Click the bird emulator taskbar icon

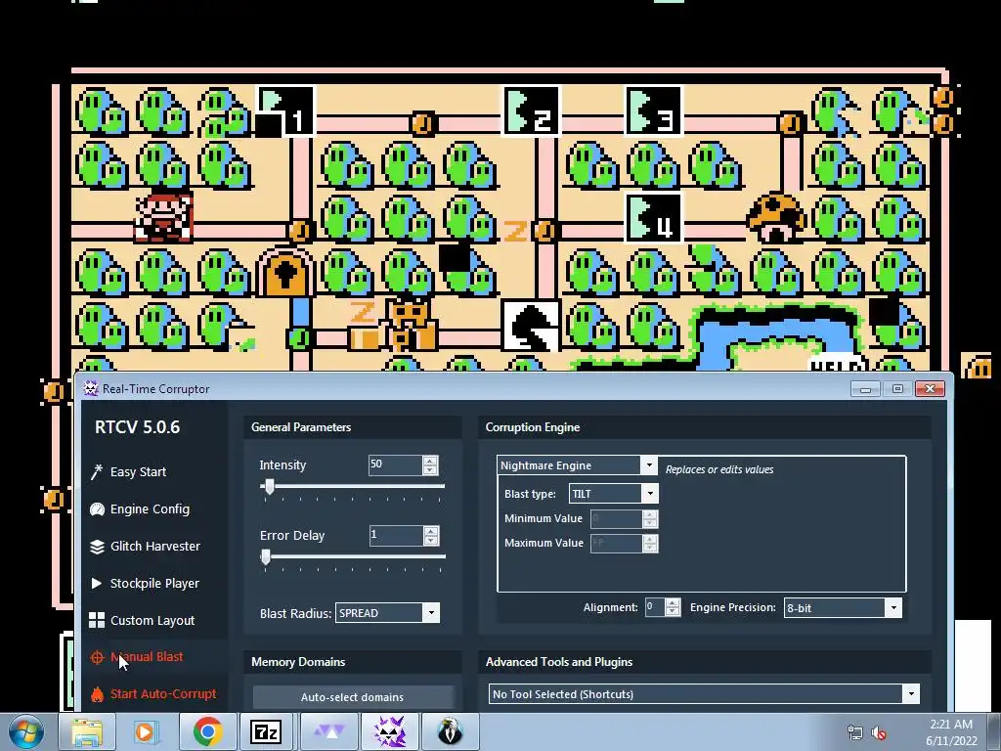coord(450,731)
